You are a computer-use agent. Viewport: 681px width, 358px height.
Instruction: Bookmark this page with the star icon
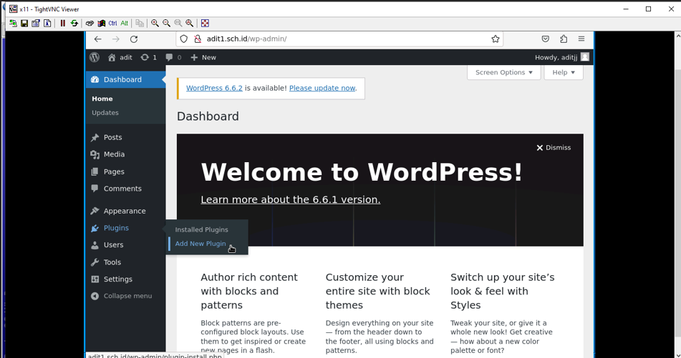pos(496,39)
